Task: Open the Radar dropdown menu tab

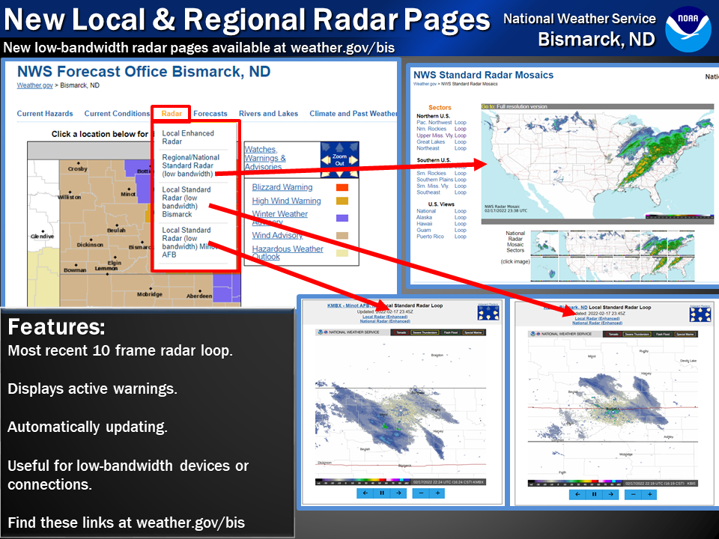Action: 172,114
